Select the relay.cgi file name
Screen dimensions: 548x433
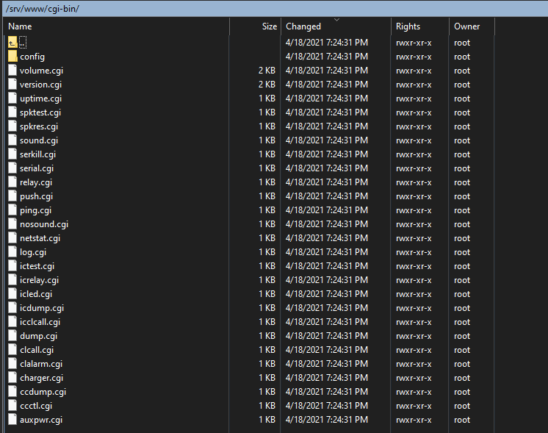pos(36,182)
